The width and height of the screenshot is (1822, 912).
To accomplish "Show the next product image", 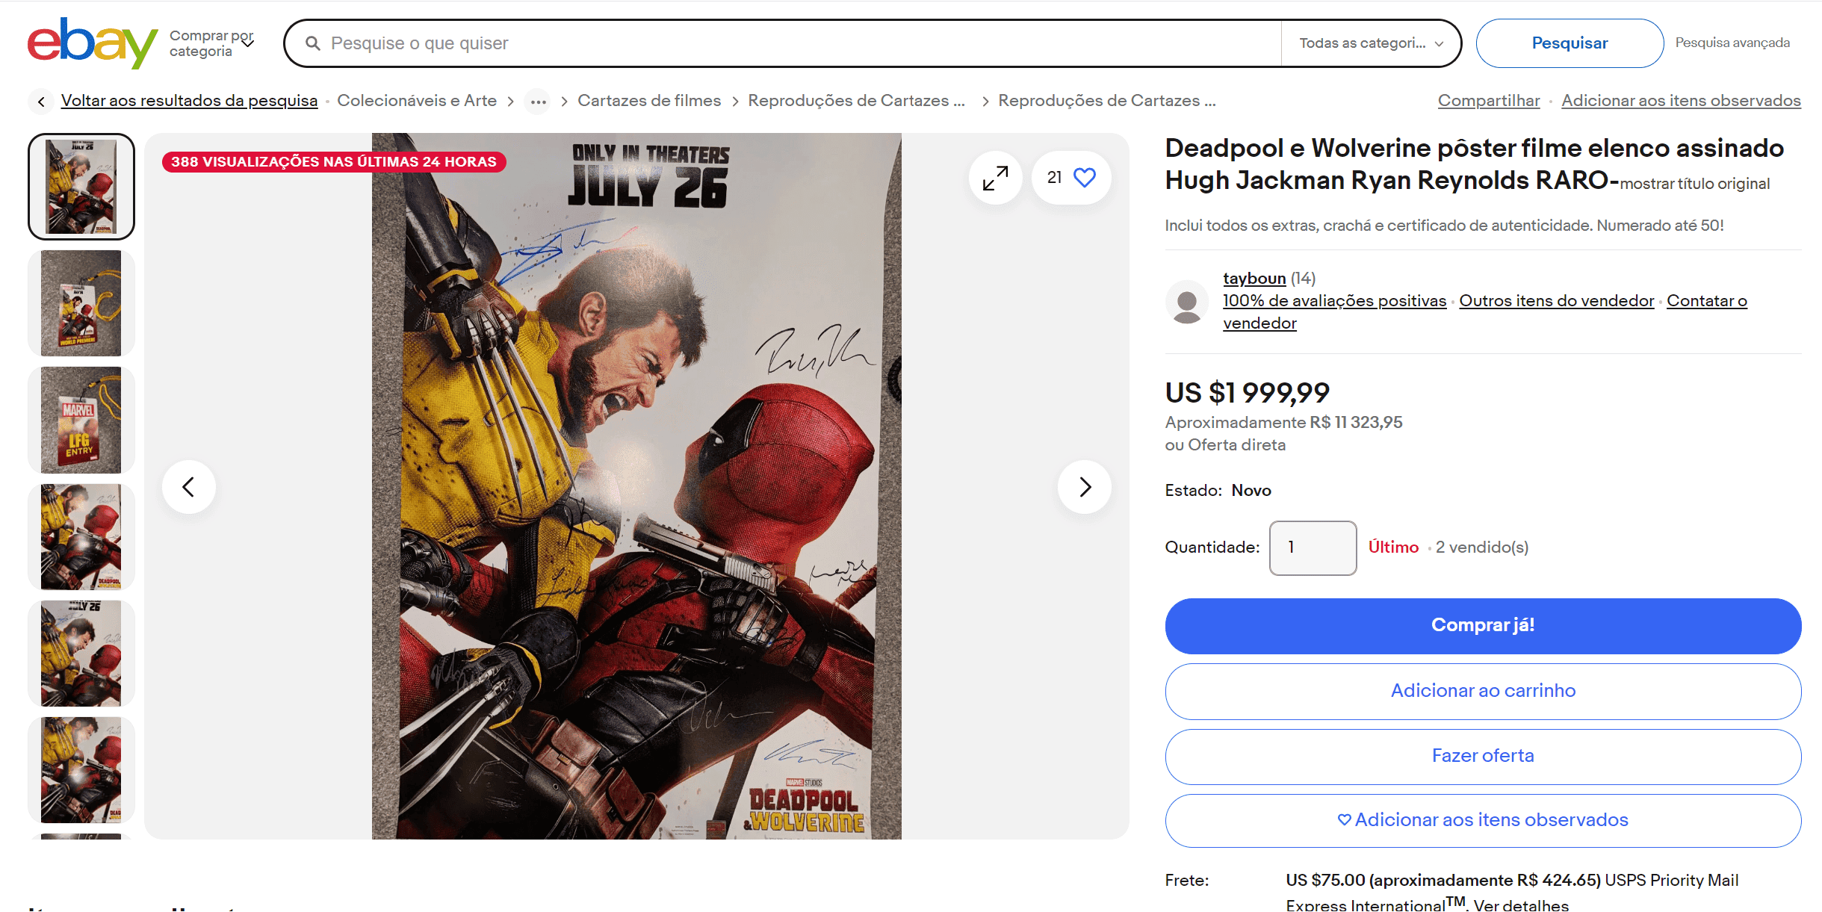I will click(x=1085, y=487).
